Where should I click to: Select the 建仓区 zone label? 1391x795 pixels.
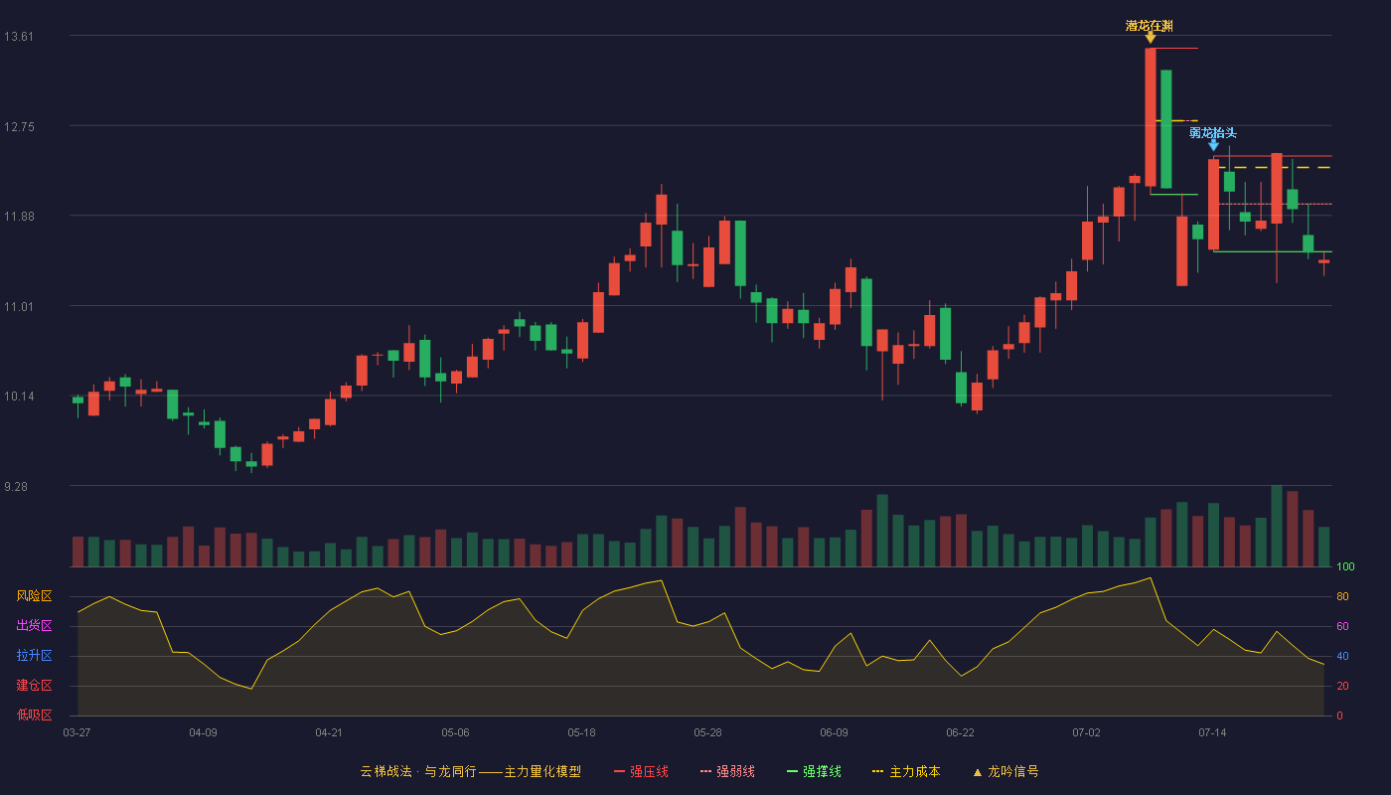tap(34, 686)
